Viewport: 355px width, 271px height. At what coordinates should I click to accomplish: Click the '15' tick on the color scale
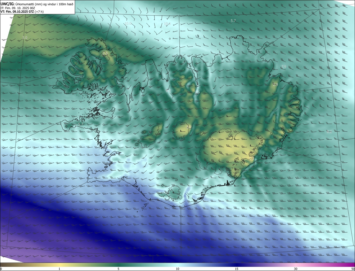[237, 269]
